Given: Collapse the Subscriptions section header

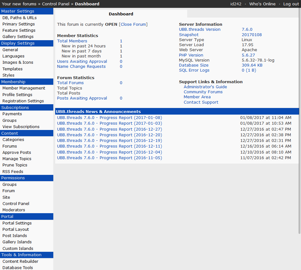Looking at the screenshot, I should (27, 107).
